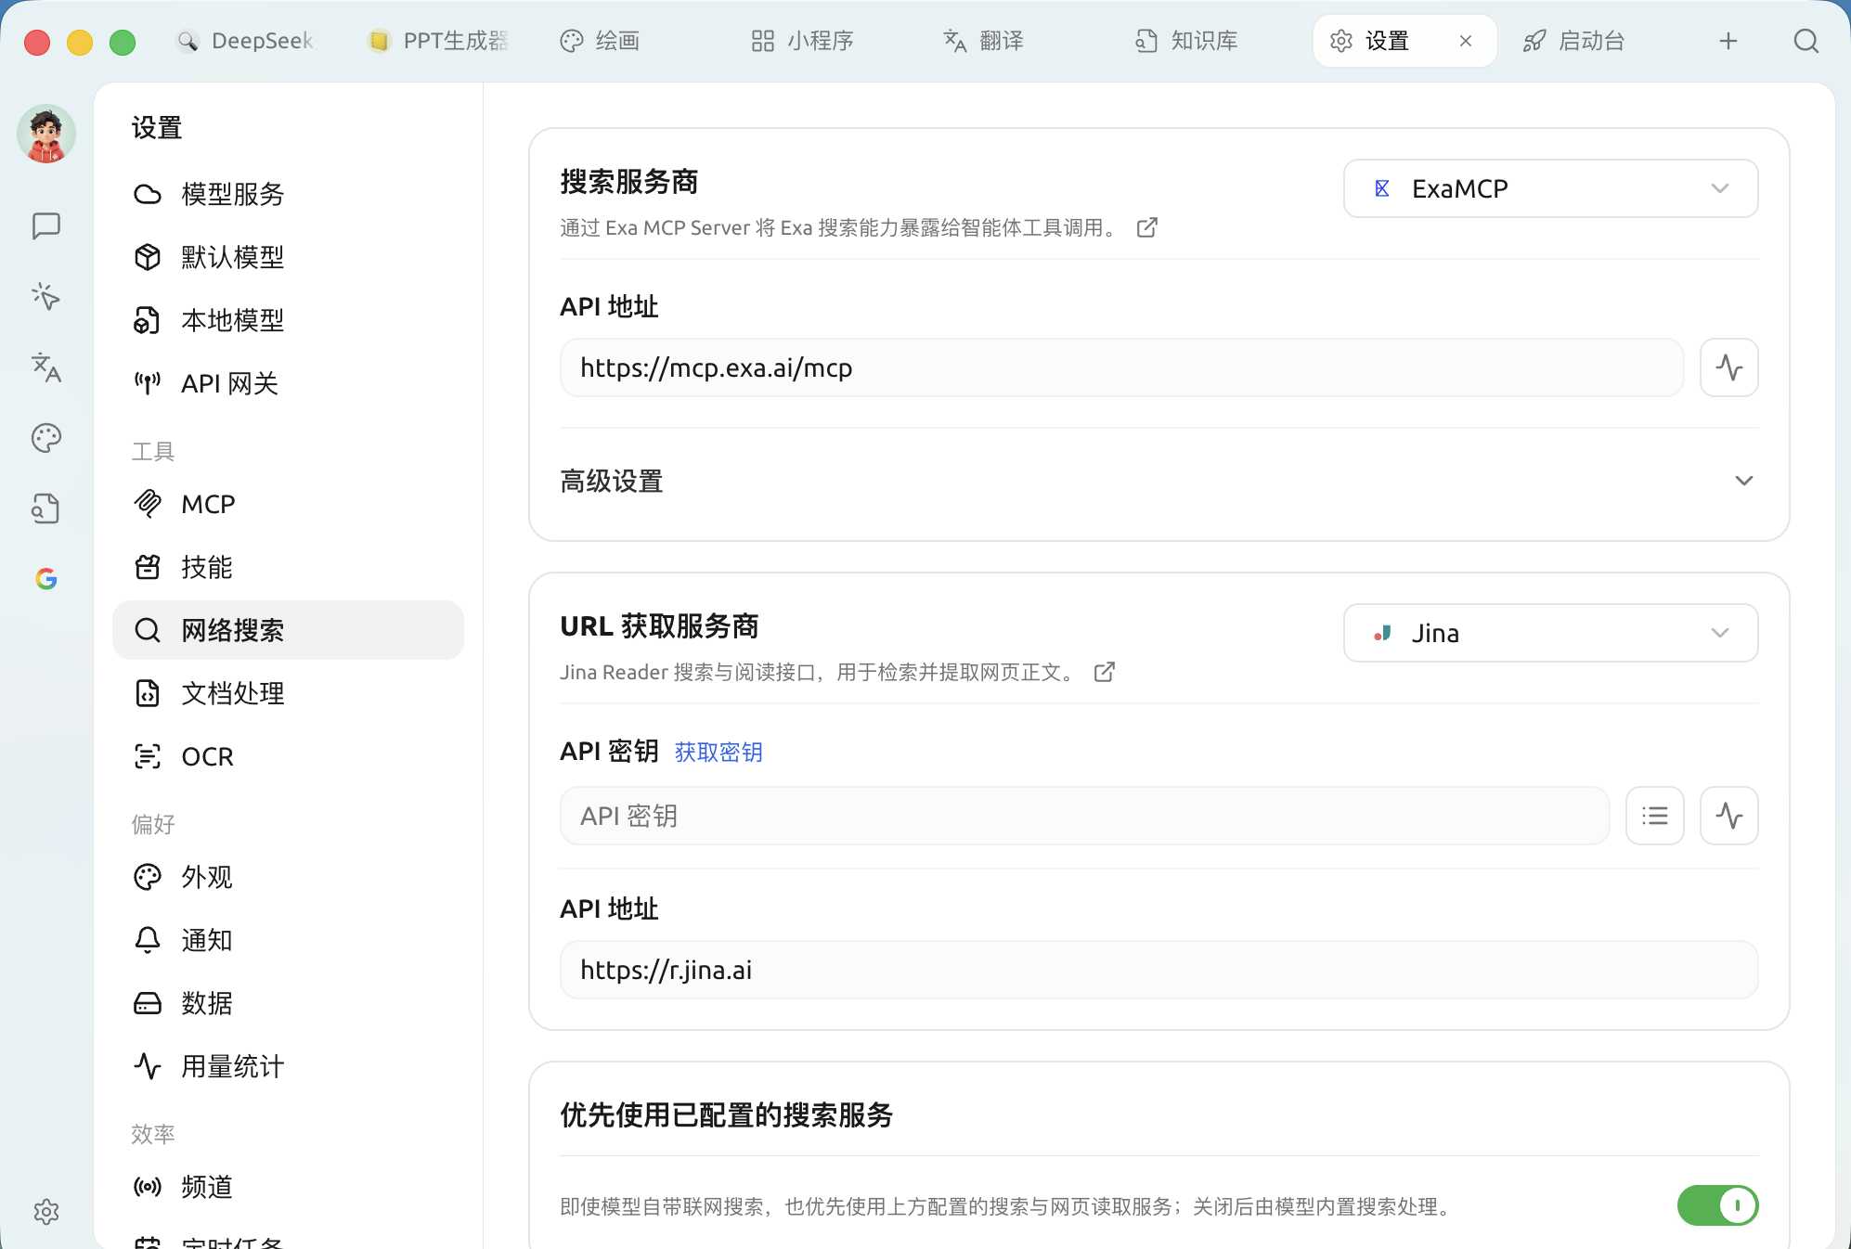Check the Jina API key connection
This screenshot has height=1249, width=1851.
[1728, 816]
